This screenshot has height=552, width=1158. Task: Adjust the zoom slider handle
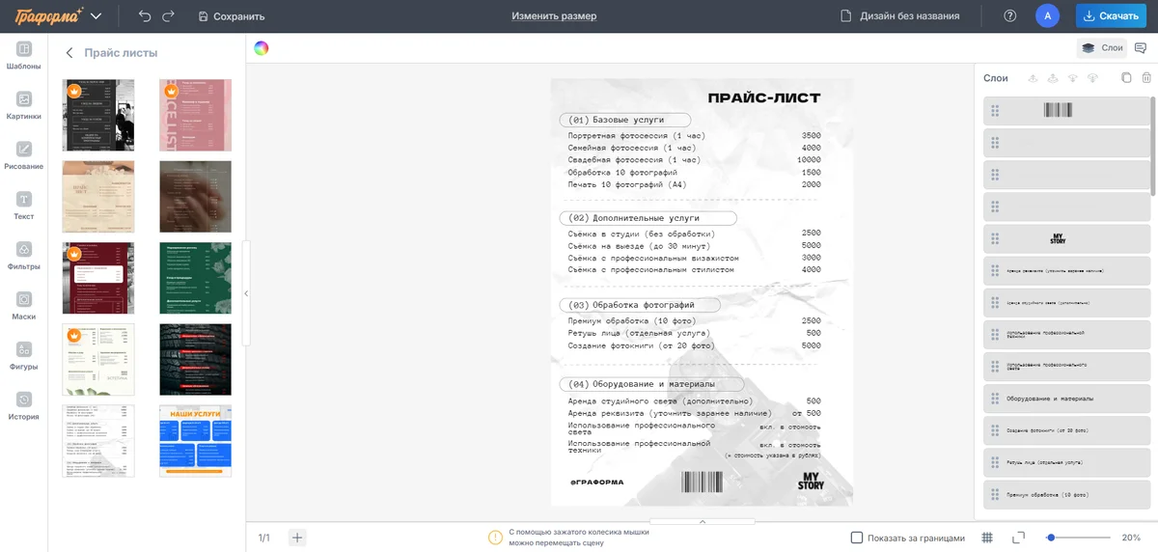click(x=1051, y=538)
